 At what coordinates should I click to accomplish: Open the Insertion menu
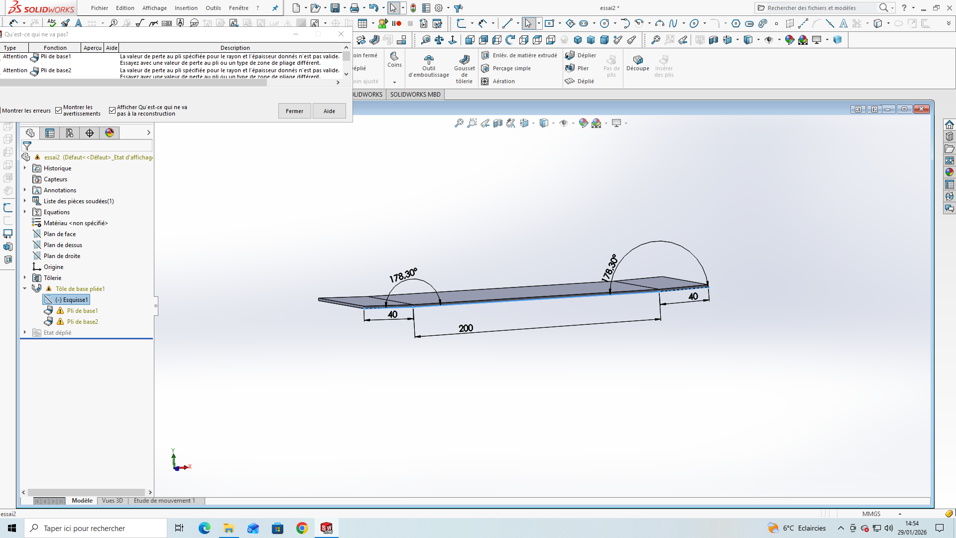(186, 8)
